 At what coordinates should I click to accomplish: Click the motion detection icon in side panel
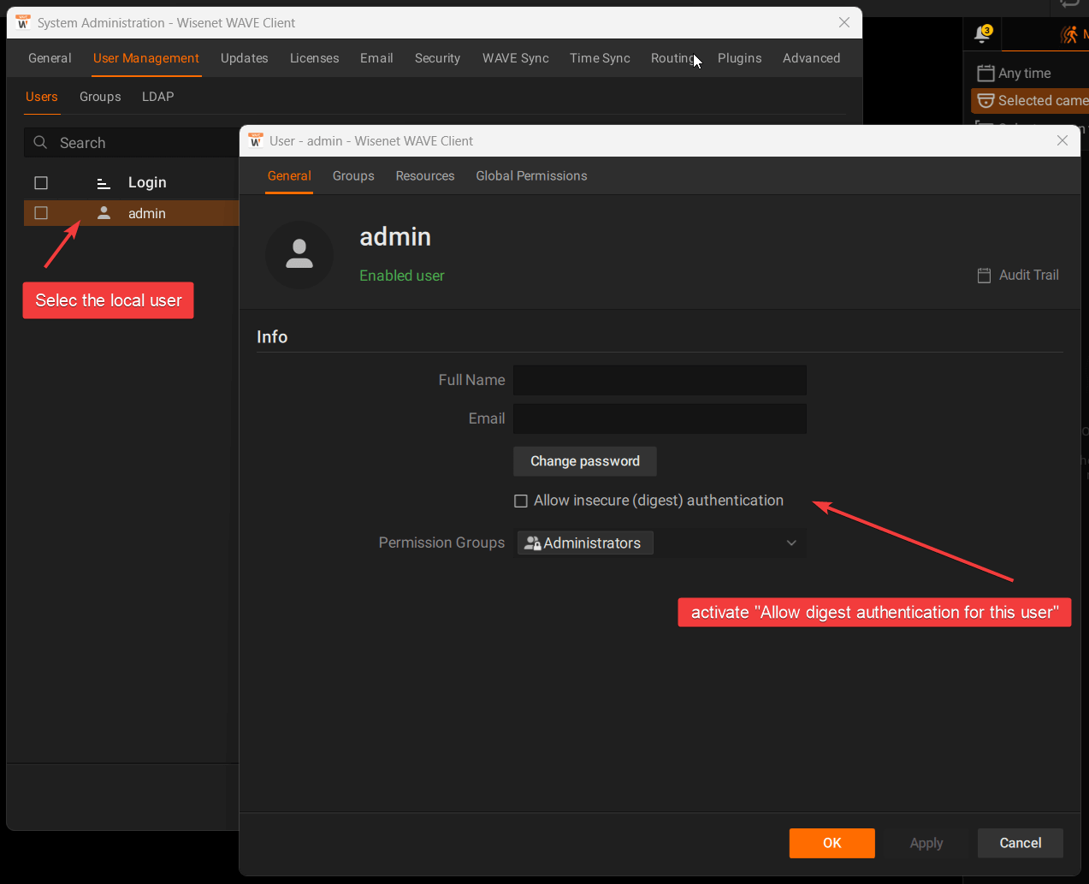pyautogui.click(x=1069, y=34)
